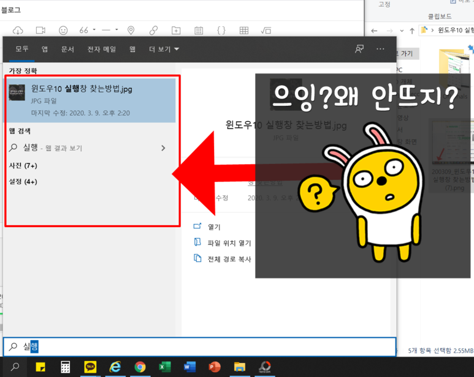Click the cloud download icon in blog toolbar
The image size is (474, 377).
pos(18,30)
